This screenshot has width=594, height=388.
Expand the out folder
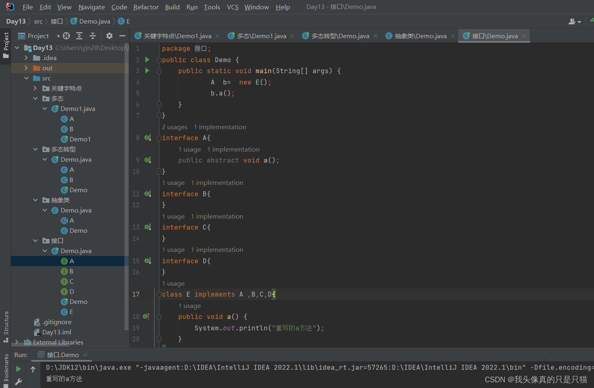click(x=26, y=68)
